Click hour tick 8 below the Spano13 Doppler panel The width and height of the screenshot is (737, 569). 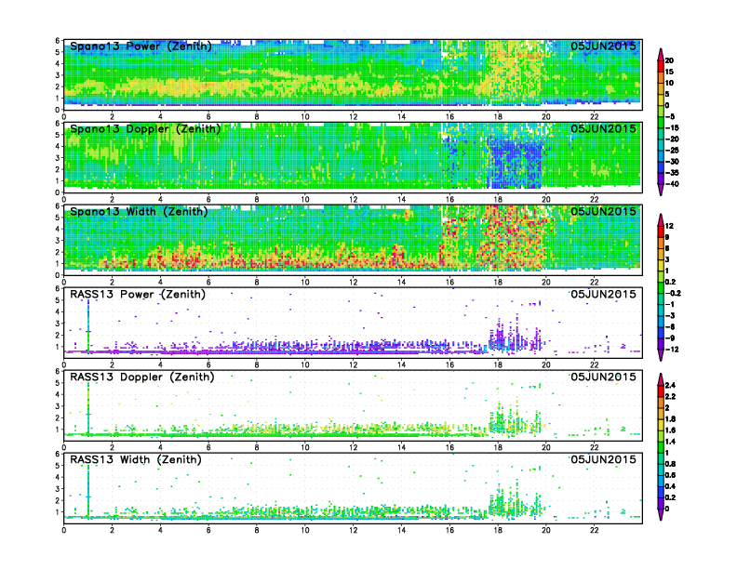click(257, 200)
